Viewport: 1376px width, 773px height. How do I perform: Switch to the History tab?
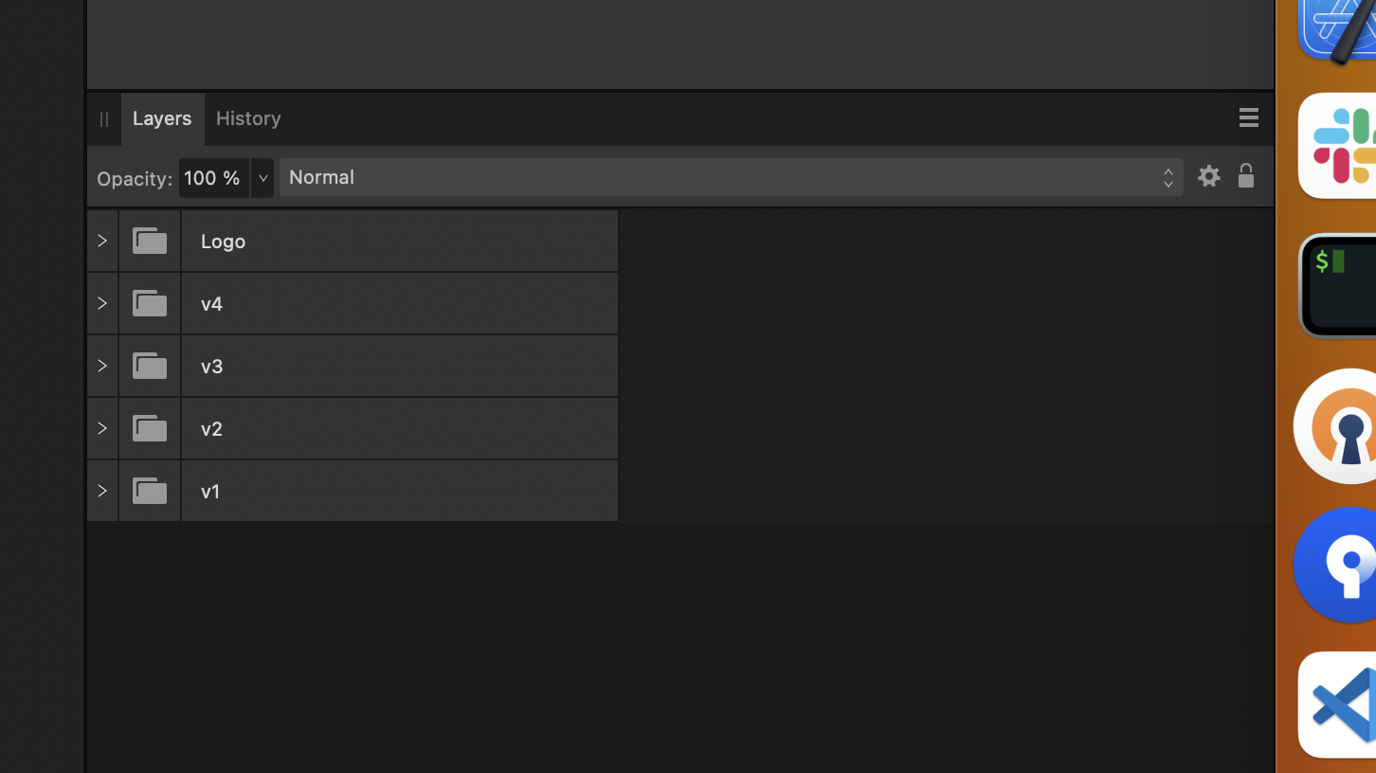(x=248, y=118)
